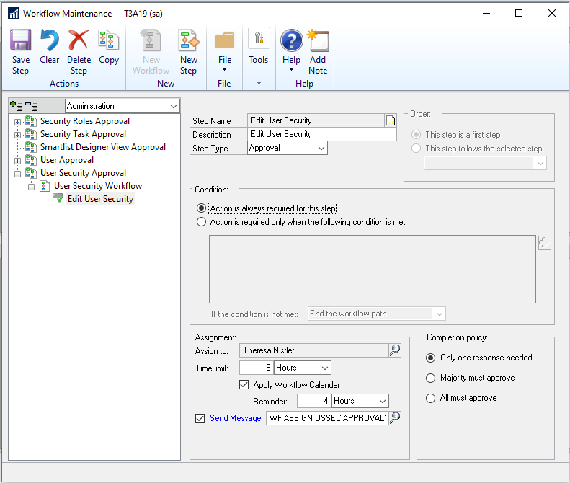Toggle the Apply Workflow Calendar checkbox

point(244,385)
